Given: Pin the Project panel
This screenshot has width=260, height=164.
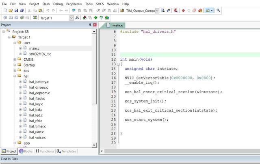Looking at the screenshot, I should (x=90, y=25).
